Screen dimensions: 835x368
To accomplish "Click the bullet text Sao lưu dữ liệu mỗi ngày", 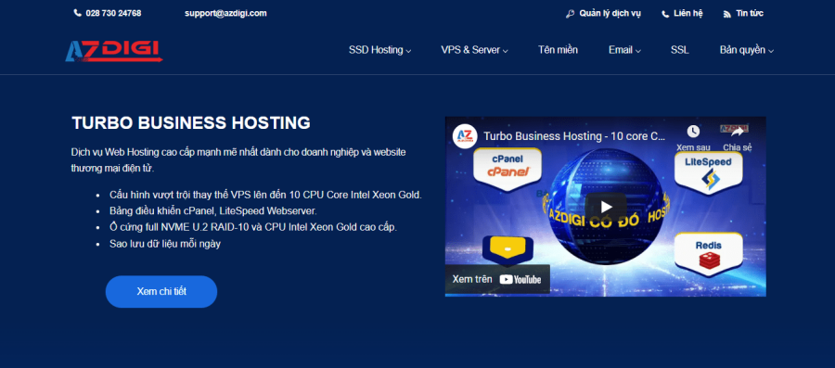I will pos(165,244).
